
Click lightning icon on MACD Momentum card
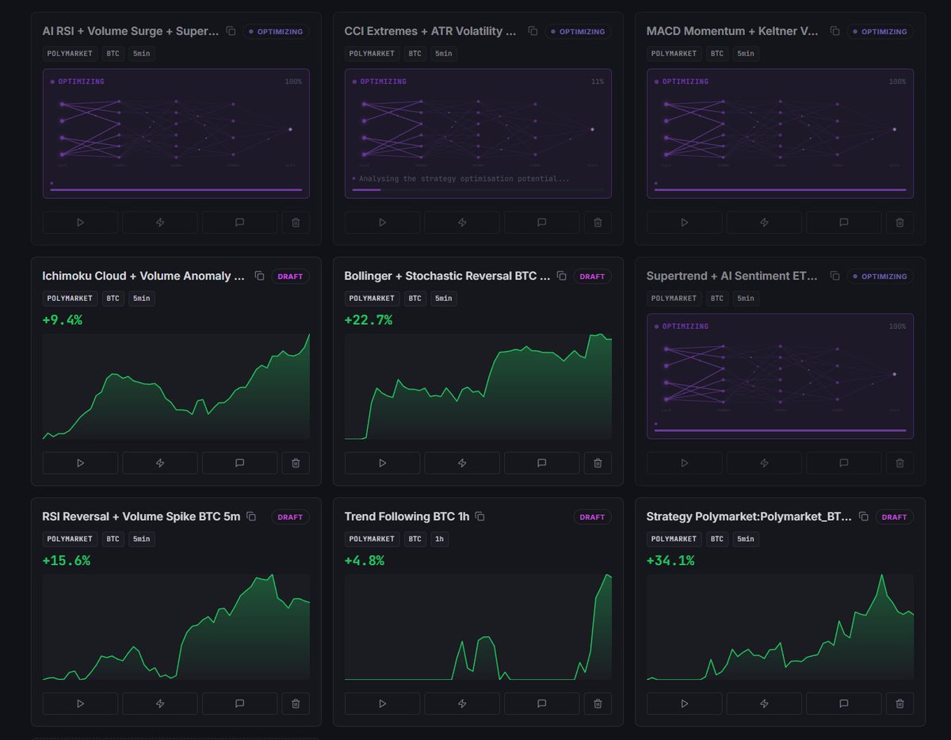764,223
